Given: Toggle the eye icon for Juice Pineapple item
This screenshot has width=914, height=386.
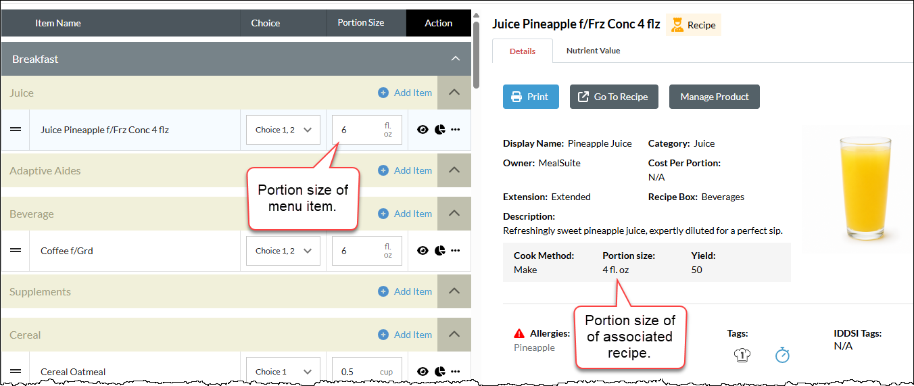Looking at the screenshot, I should [423, 130].
